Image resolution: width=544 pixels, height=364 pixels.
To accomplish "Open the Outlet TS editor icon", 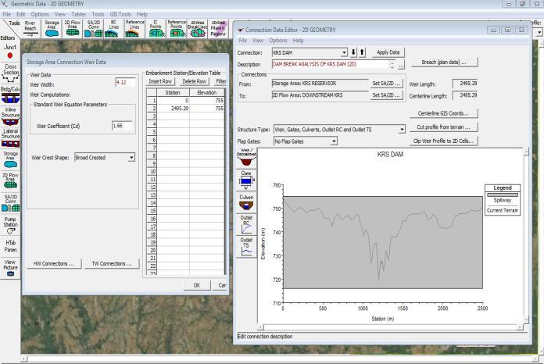I will tap(246, 247).
